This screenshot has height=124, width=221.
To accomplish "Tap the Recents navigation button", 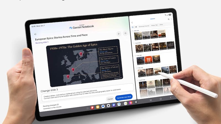I will (151, 100).
